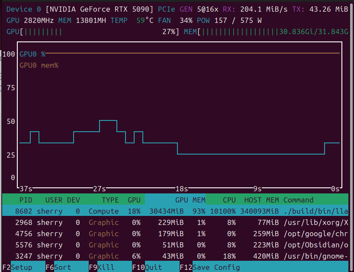Click the /usr/lib/xorg/X command text
This screenshot has height=272, width=354.
click(x=316, y=222)
